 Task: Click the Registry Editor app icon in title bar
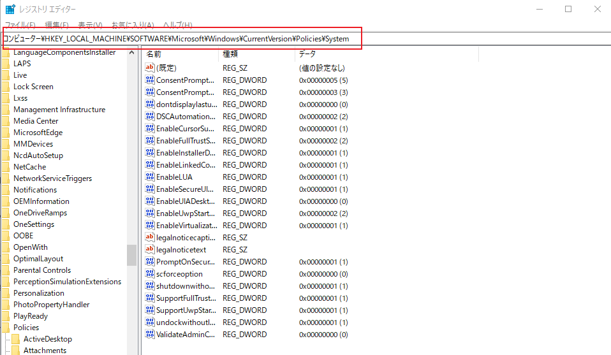10,9
